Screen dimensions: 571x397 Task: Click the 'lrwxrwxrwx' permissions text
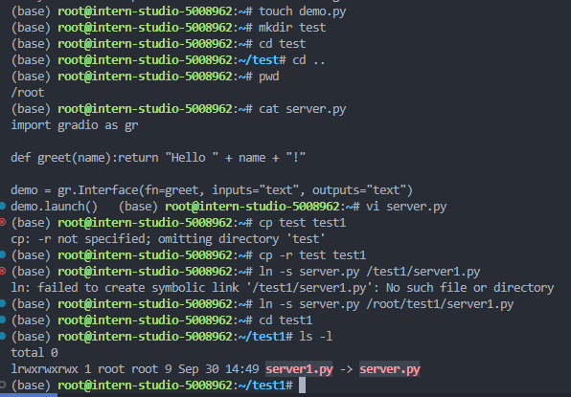pyautogui.click(x=44, y=369)
